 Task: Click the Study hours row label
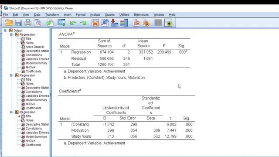[81, 137]
